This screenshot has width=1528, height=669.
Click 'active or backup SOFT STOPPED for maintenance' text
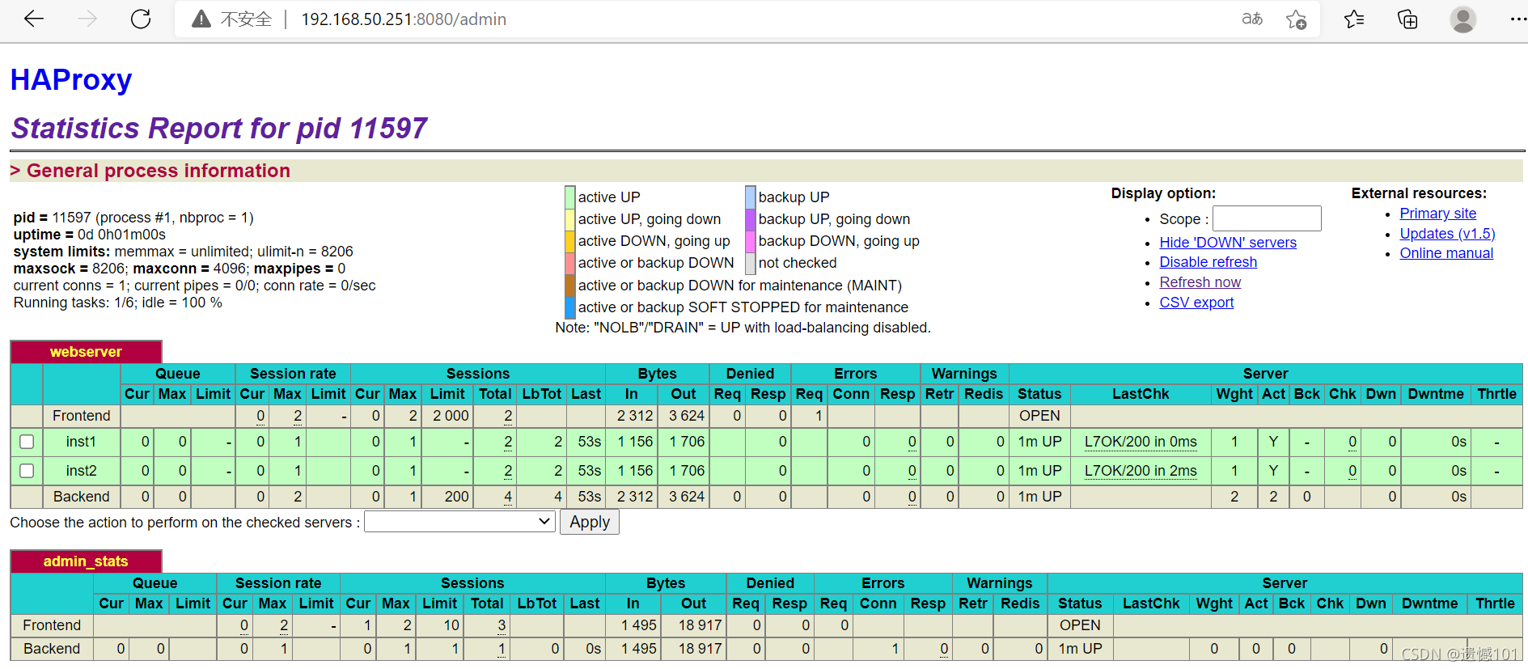click(x=743, y=307)
